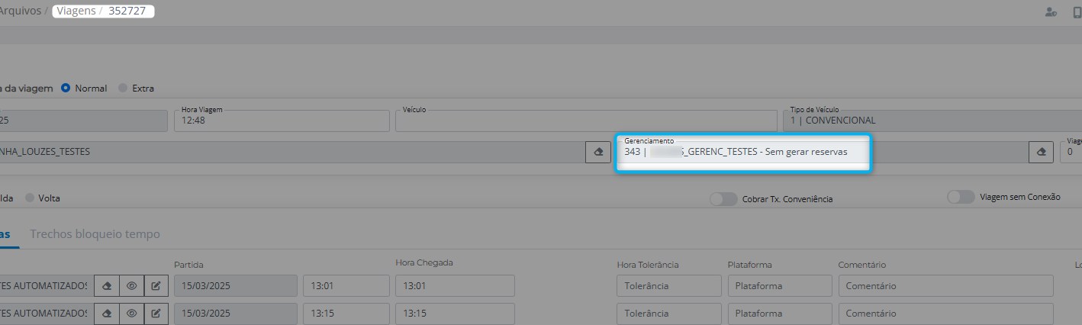Screen dimensions: 1082x325
Task: Click the Partida date field in 13:15 row
Action: coord(236,314)
